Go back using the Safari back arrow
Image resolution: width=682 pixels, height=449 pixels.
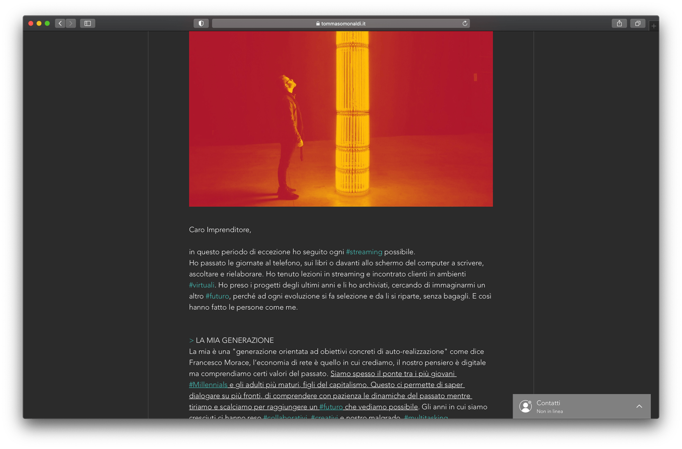click(60, 23)
